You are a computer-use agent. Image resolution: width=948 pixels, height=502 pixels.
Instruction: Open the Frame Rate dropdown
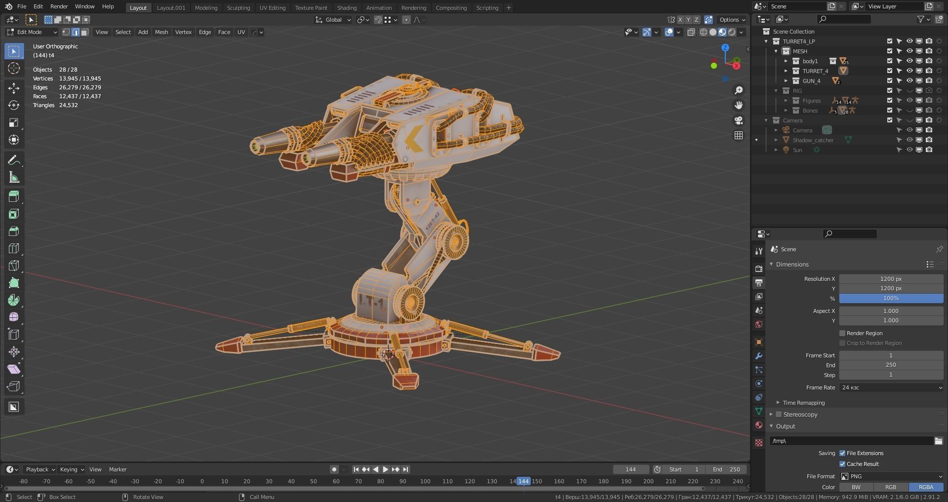point(891,387)
